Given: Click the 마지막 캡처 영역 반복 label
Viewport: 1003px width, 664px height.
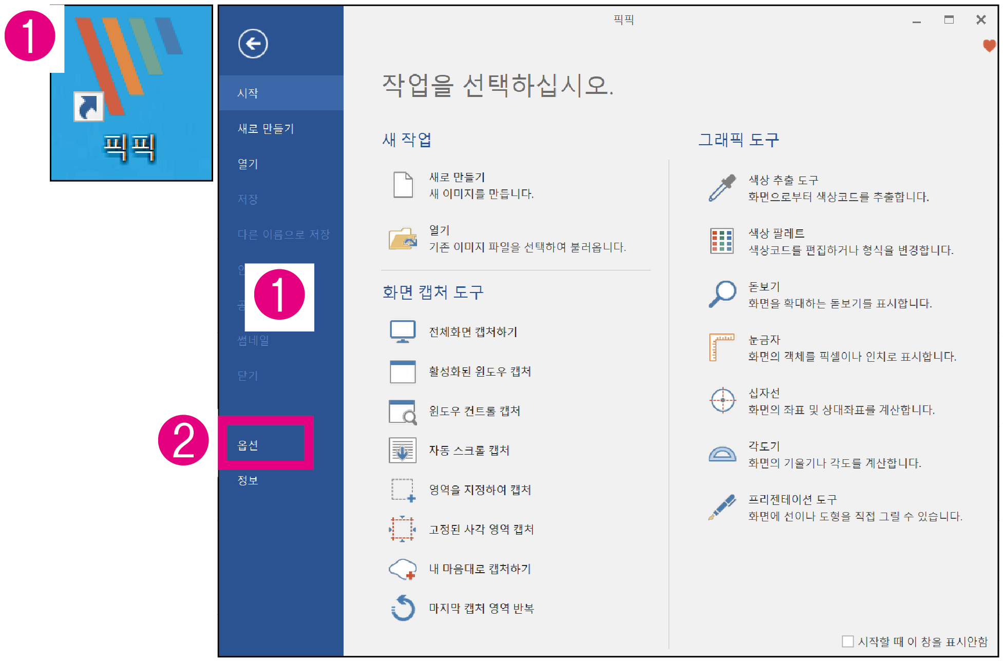Looking at the screenshot, I should click(481, 609).
